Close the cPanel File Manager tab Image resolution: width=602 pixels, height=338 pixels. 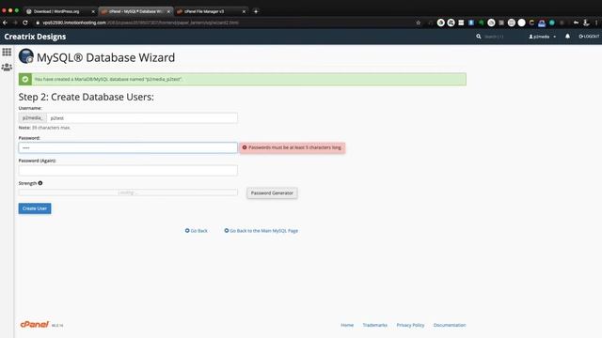244,11
